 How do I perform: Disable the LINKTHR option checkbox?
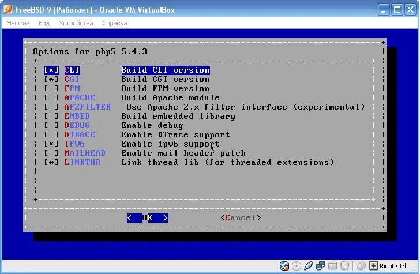(51, 162)
